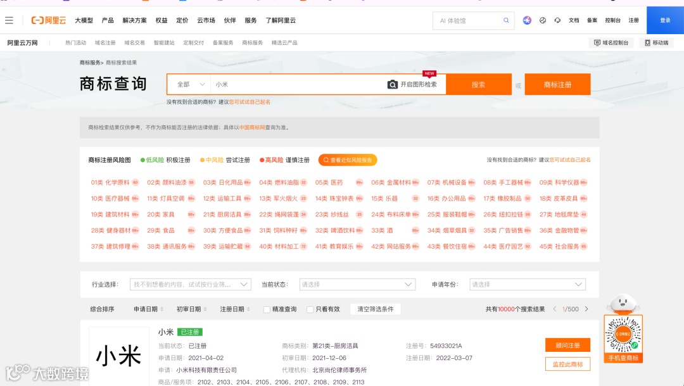684x386 pixels.
Task: Select category 35类 广告销售
Action: coord(507,230)
